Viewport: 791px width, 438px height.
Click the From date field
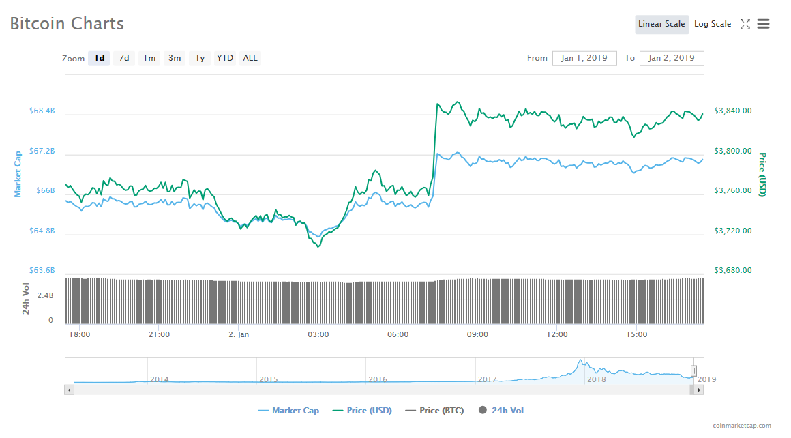point(584,58)
